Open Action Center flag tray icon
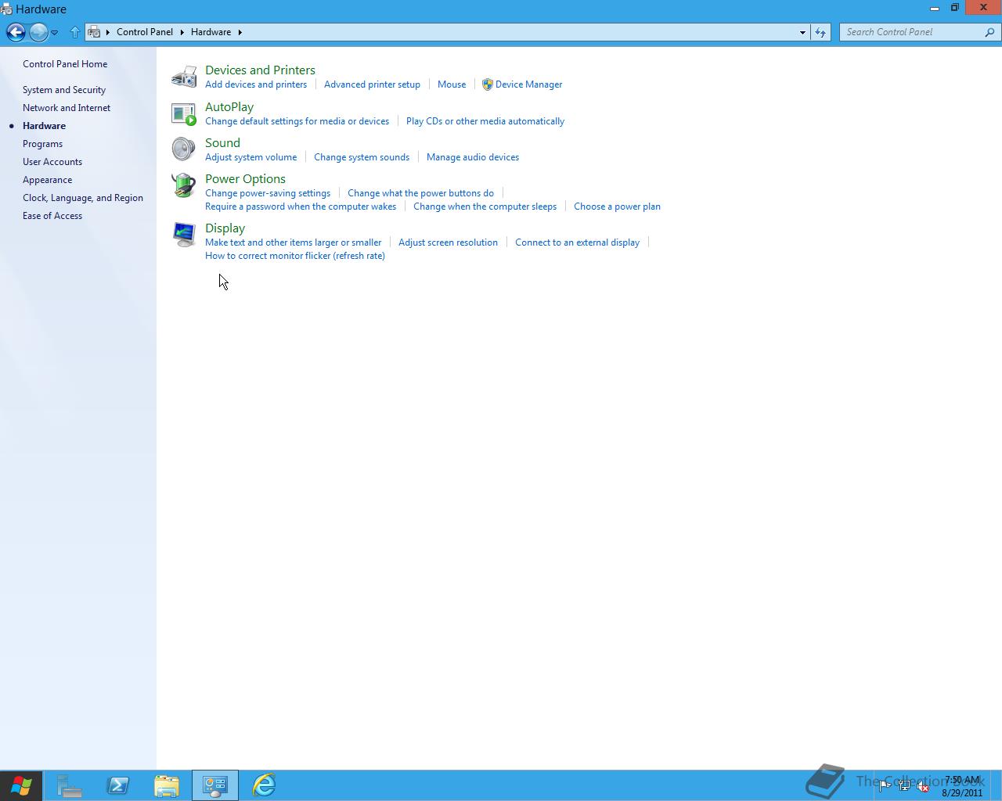This screenshot has height=801, width=1002. point(885,786)
